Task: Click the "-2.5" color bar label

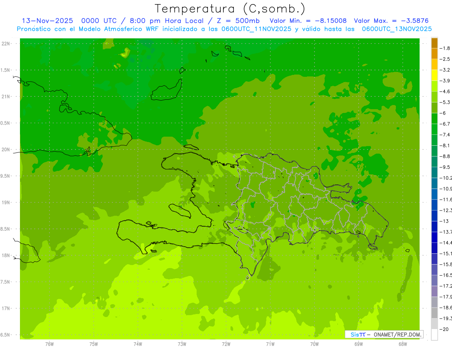Action: click(x=445, y=59)
